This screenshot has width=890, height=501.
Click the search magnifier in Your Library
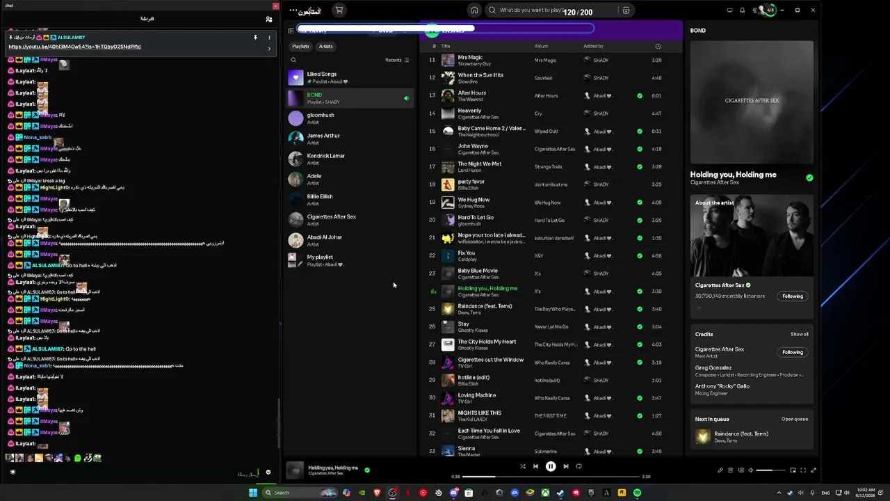tap(293, 60)
